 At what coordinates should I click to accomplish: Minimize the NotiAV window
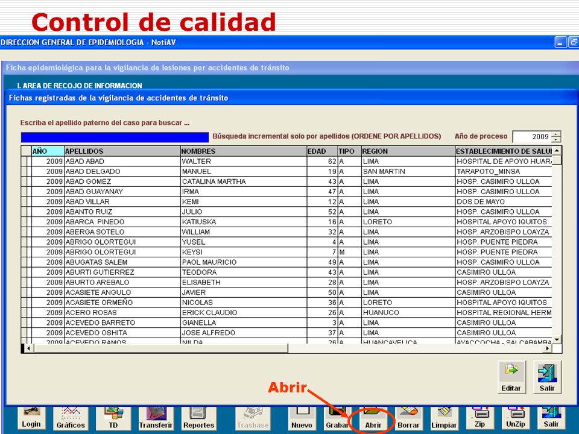560,42
